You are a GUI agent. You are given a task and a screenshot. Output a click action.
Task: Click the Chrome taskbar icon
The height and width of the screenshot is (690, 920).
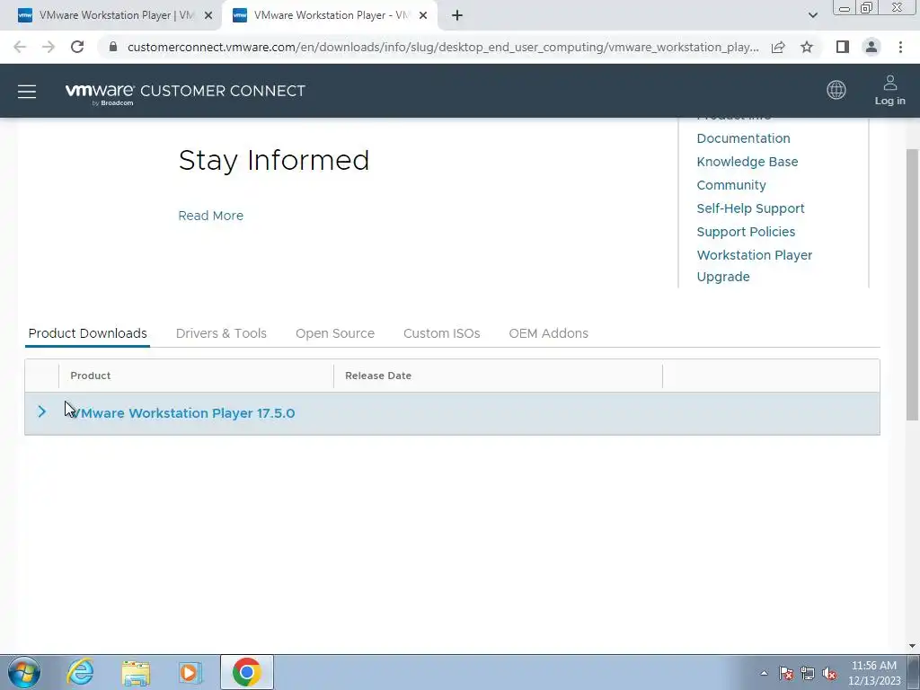point(246,672)
